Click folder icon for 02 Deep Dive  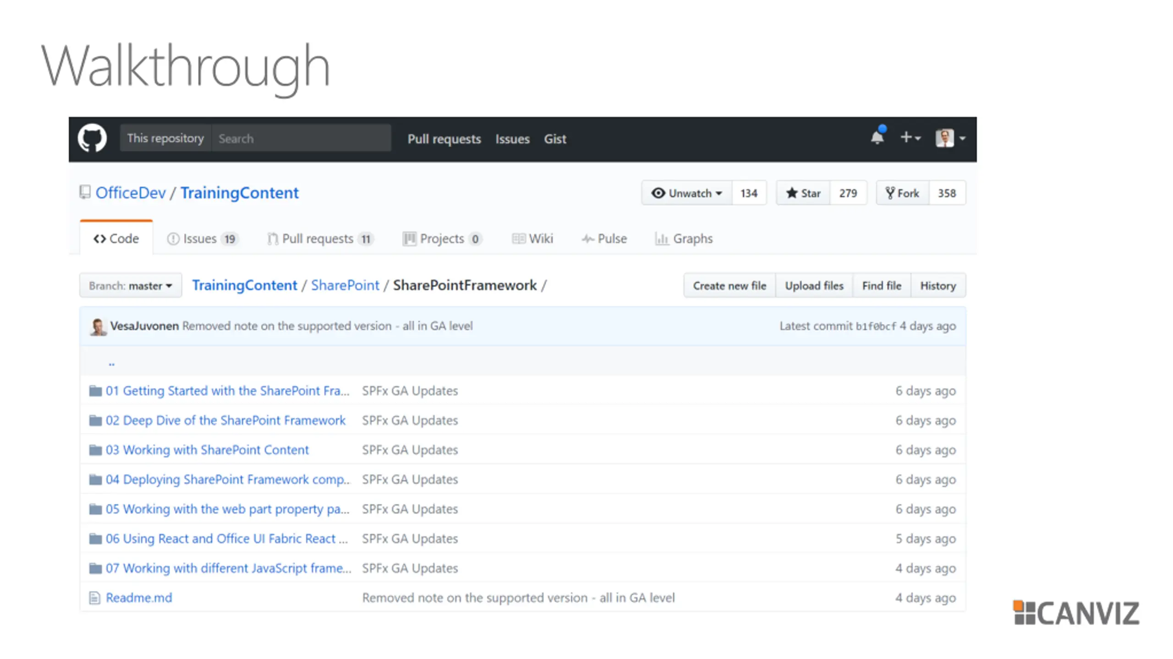(95, 420)
